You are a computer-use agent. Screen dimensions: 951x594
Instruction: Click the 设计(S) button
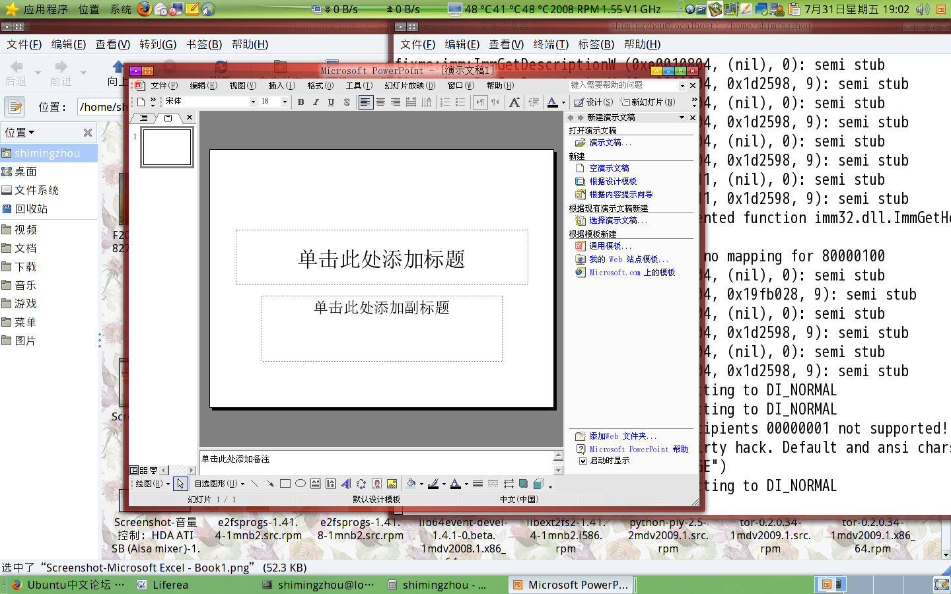(593, 102)
